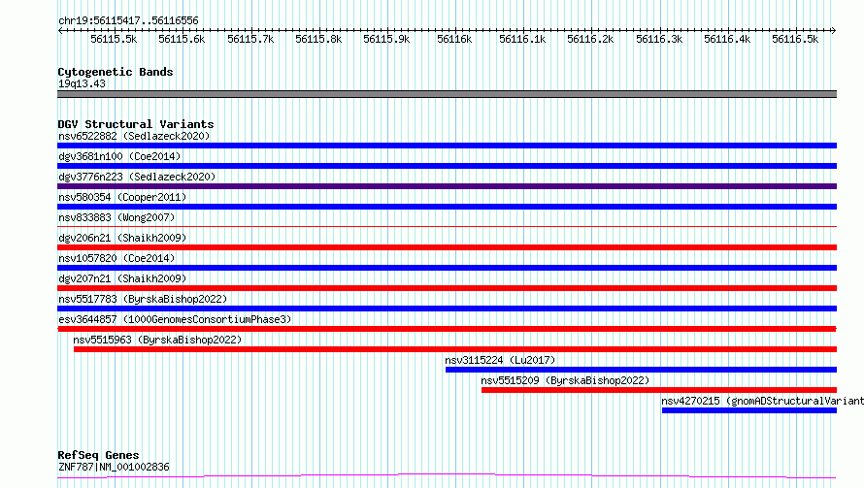Click the chr19:56115417..56116556 coordinates label
Viewport: 864px width, 488px height.
click(x=128, y=21)
